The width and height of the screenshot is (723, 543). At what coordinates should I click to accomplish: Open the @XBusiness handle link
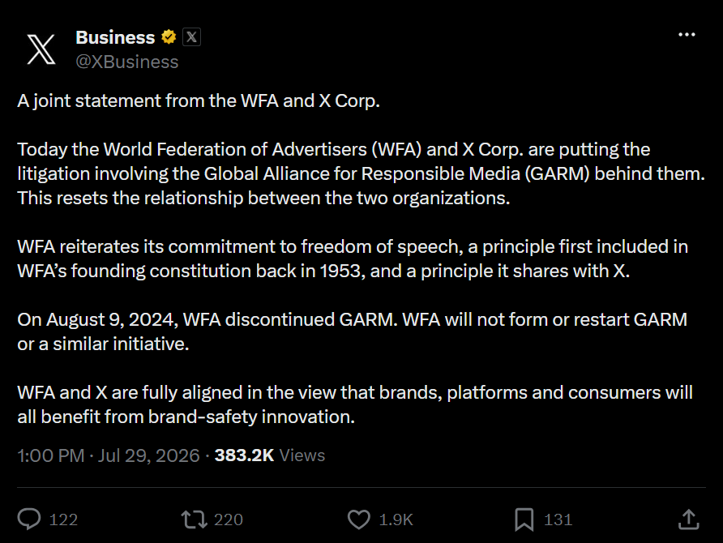click(126, 62)
